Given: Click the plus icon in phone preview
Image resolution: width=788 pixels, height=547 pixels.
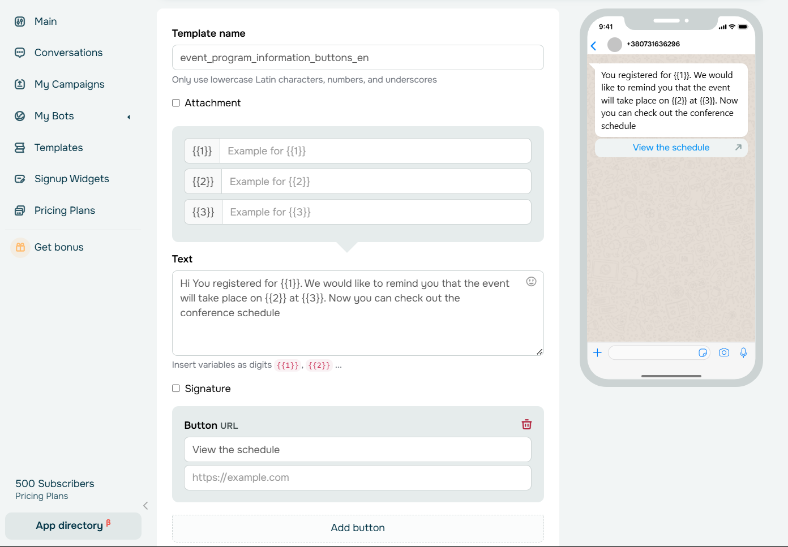Looking at the screenshot, I should [597, 352].
